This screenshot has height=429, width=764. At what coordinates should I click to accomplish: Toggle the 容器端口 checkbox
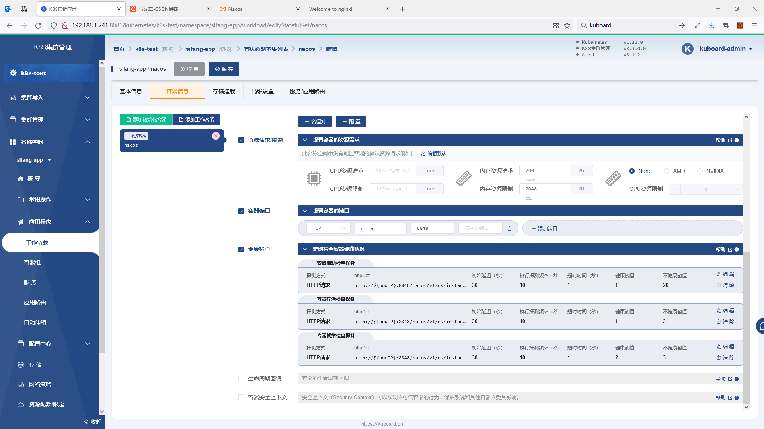pyautogui.click(x=241, y=211)
